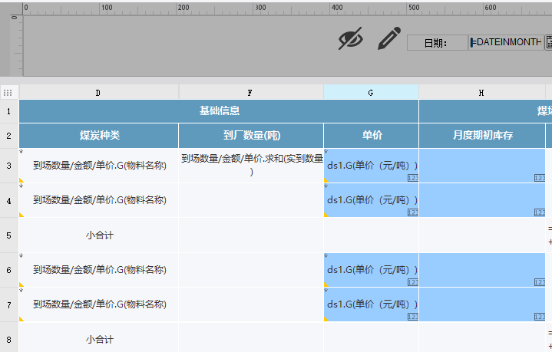The width and height of the screenshot is (552, 352).
Task: Click the 123 number-format icon in G3
Action: pos(413,178)
